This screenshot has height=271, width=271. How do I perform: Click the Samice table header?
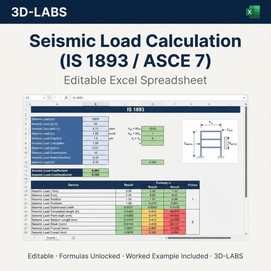pyautogui.click(x=73, y=185)
